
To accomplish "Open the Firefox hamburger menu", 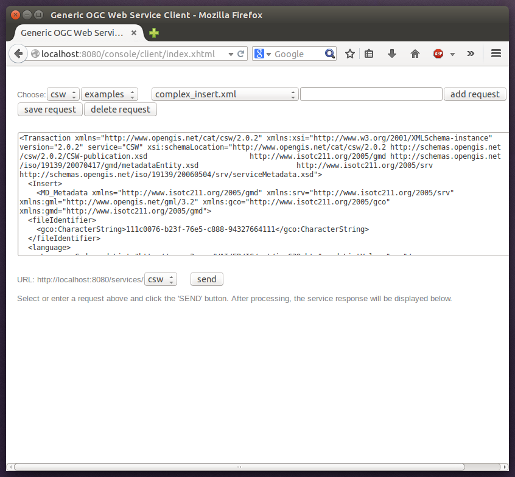I will click(496, 54).
